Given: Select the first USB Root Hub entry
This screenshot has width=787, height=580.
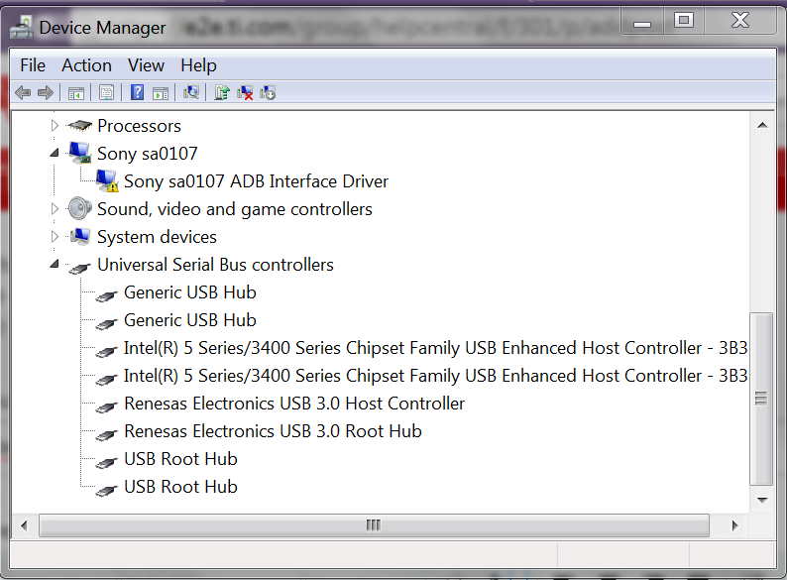Looking at the screenshot, I should pos(180,459).
